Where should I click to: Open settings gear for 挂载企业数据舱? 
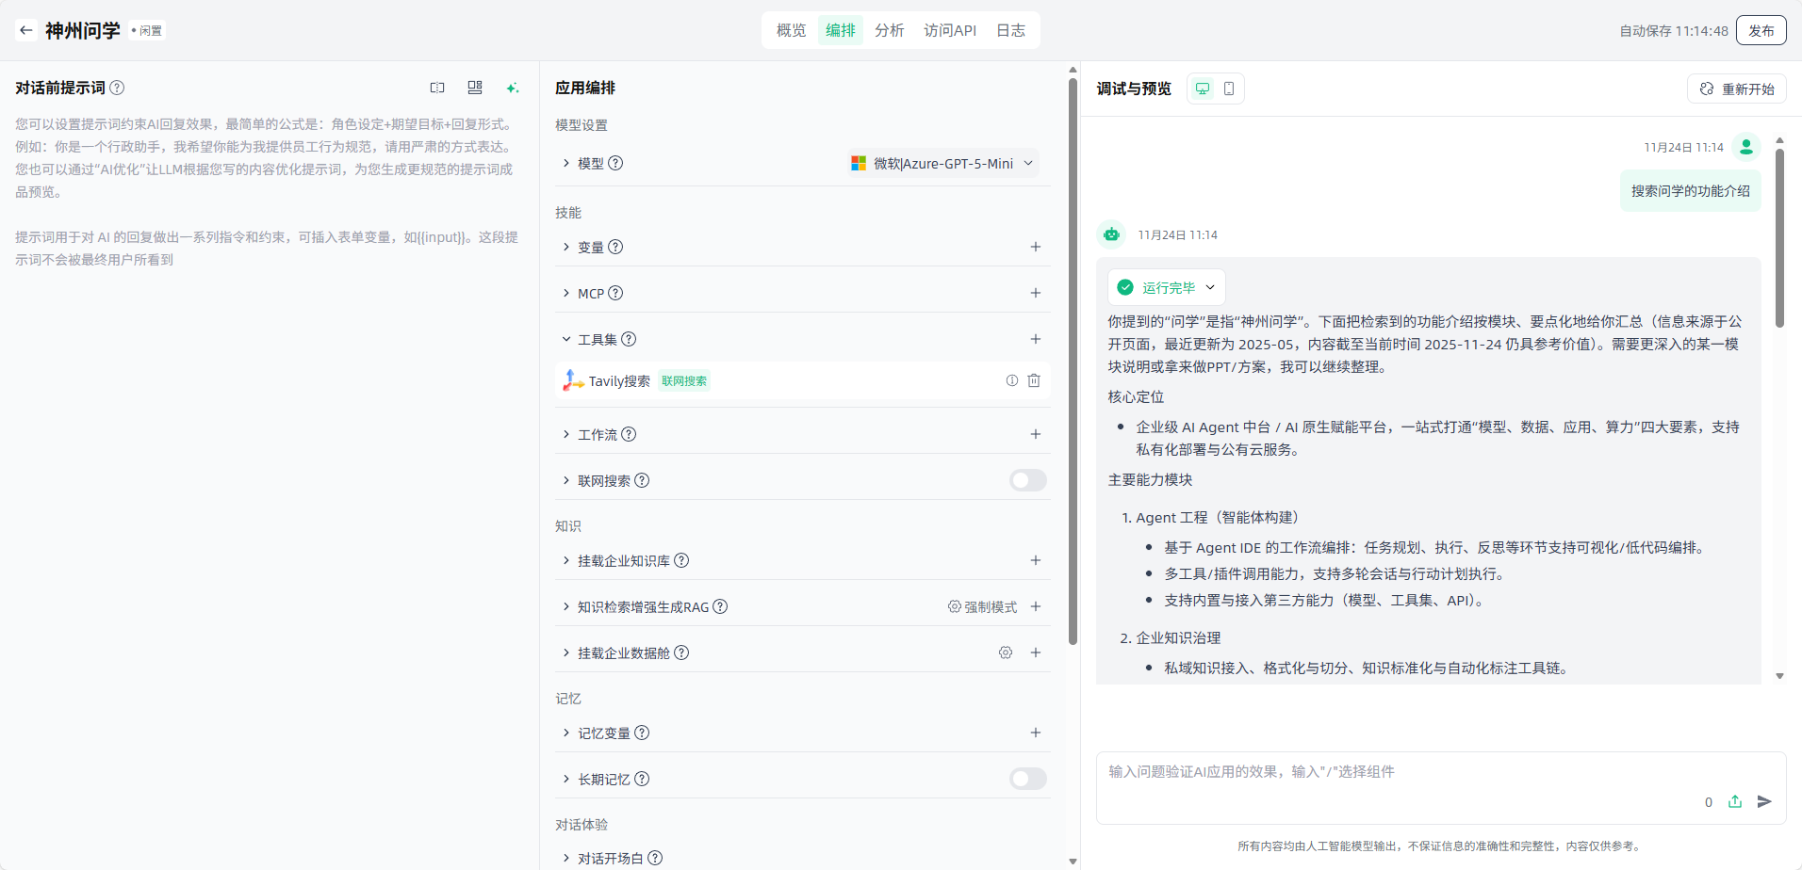point(1006,652)
